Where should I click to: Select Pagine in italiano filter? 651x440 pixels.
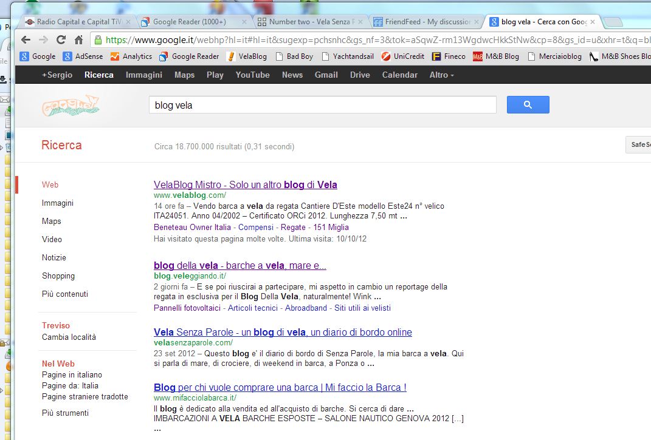pos(72,375)
